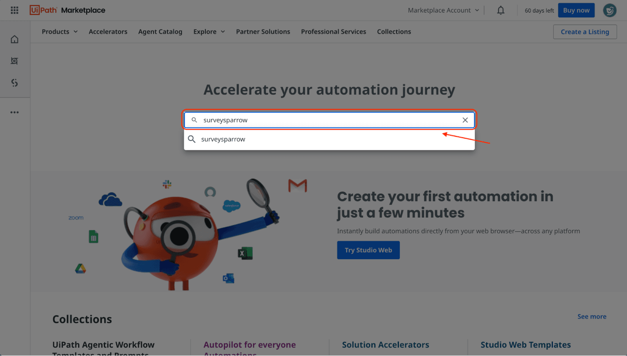
Task: Expand the Products menu
Action: tap(60, 32)
